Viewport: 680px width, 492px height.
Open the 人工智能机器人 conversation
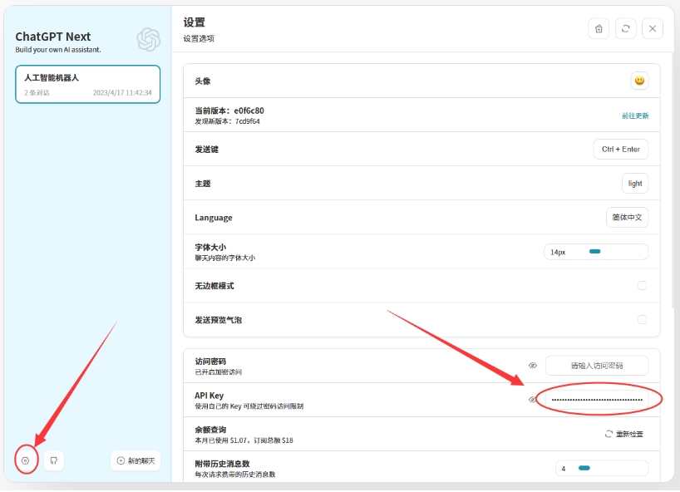[87, 84]
